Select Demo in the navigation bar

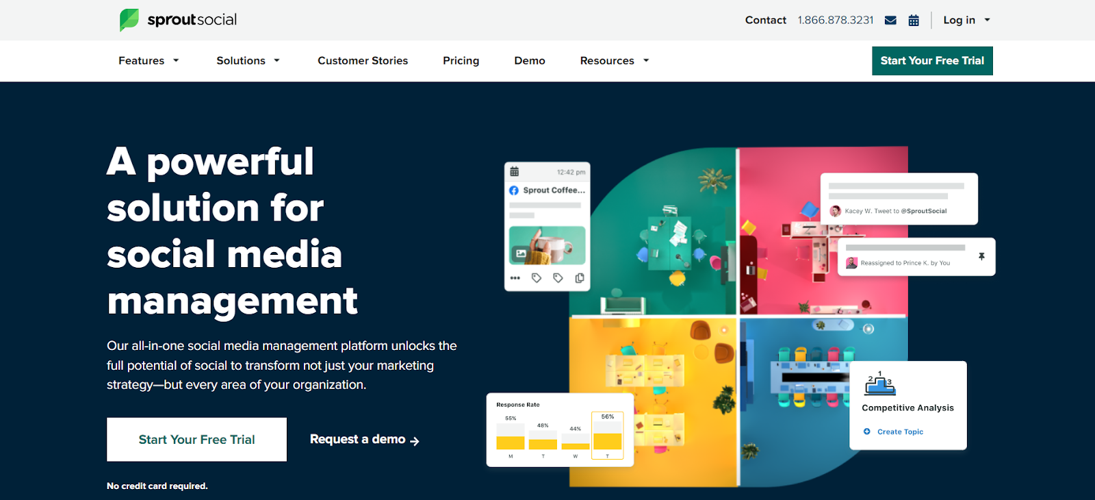coord(530,61)
